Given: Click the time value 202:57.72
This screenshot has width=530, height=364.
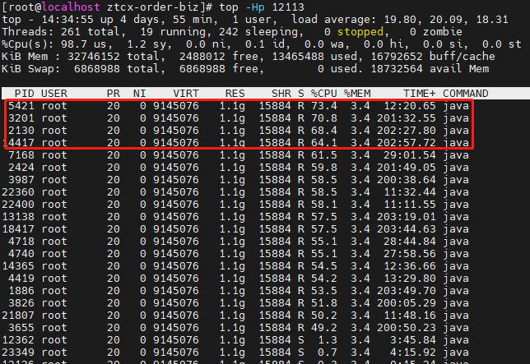Looking at the screenshot, I should (407, 143).
